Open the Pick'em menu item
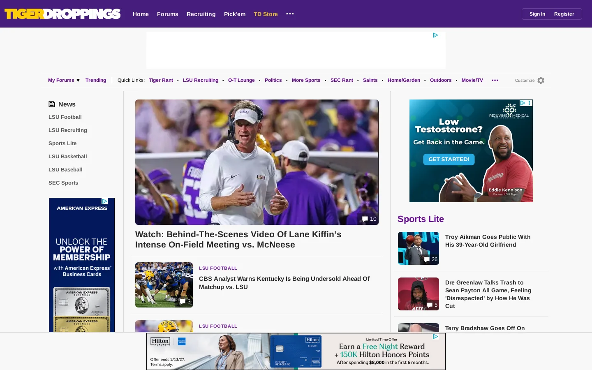Viewport: 592px width, 370px height. 235,14
